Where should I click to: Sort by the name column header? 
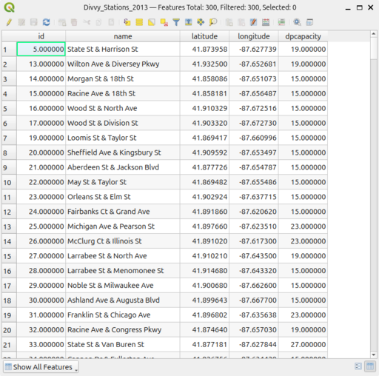coord(123,36)
